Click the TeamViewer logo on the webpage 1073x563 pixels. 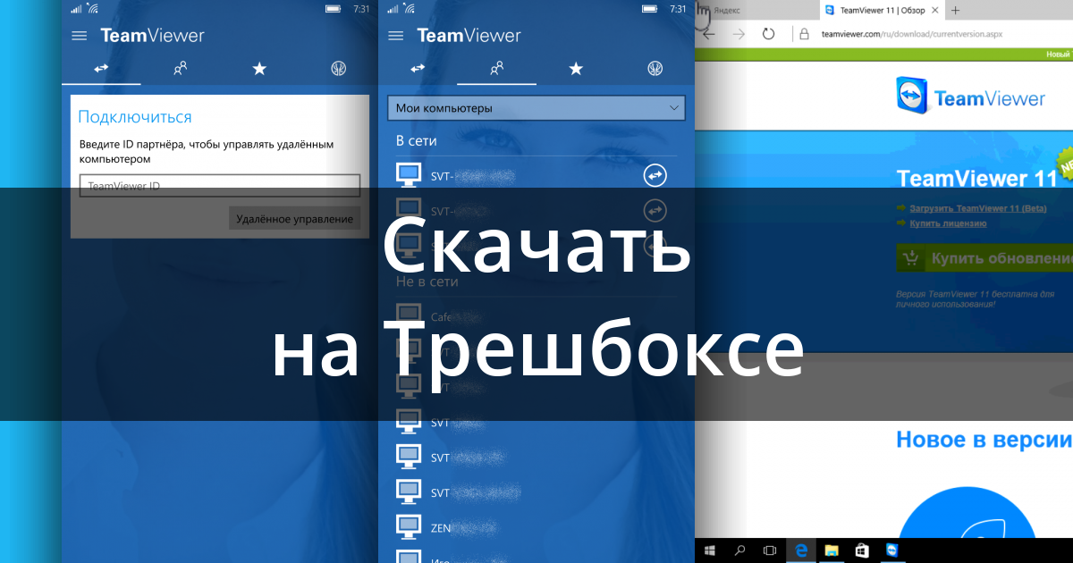[x=970, y=97]
